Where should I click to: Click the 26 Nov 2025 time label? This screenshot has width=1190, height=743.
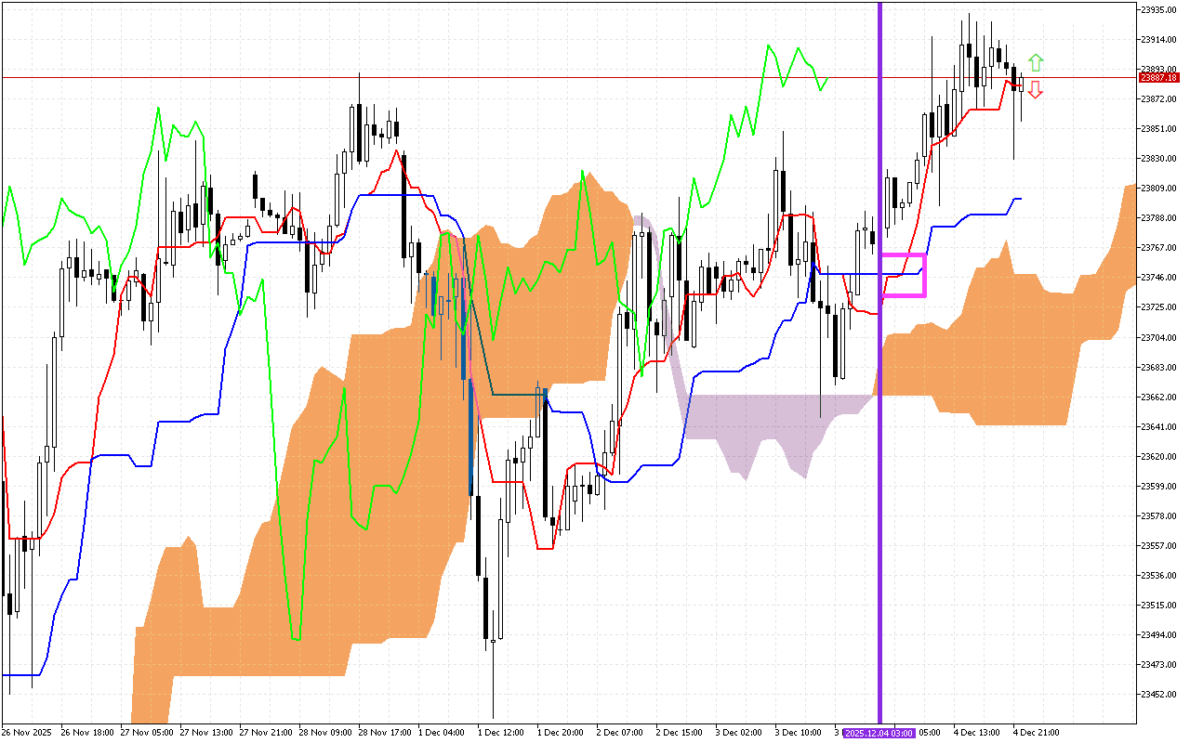coord(27,733)
